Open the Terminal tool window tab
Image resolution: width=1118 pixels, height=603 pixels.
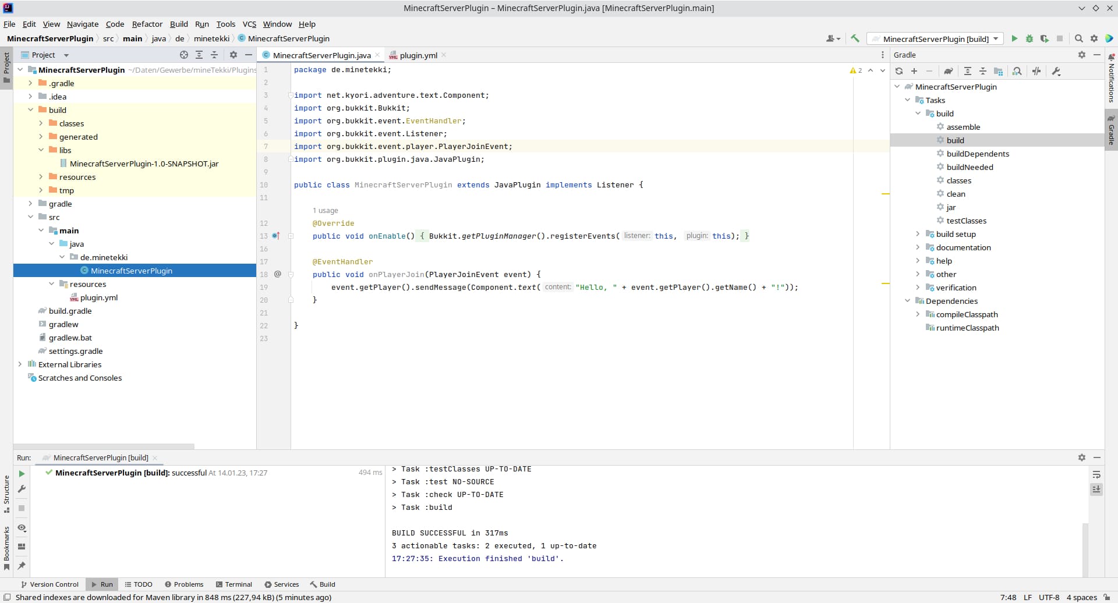pos(233,584)
